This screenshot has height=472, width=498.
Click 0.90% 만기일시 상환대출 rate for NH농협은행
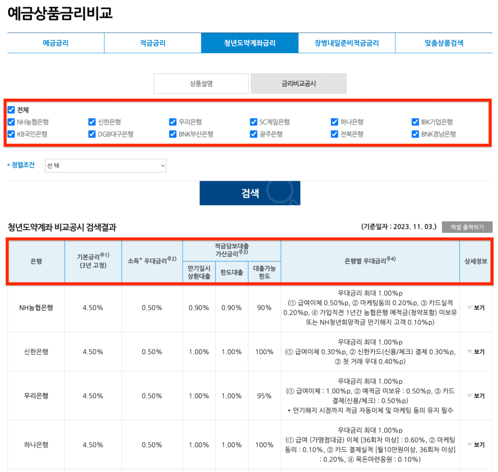click(x=199, y=308)
